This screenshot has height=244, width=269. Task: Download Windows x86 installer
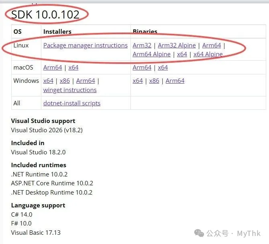pyautogui.click(x=65, y=81)
